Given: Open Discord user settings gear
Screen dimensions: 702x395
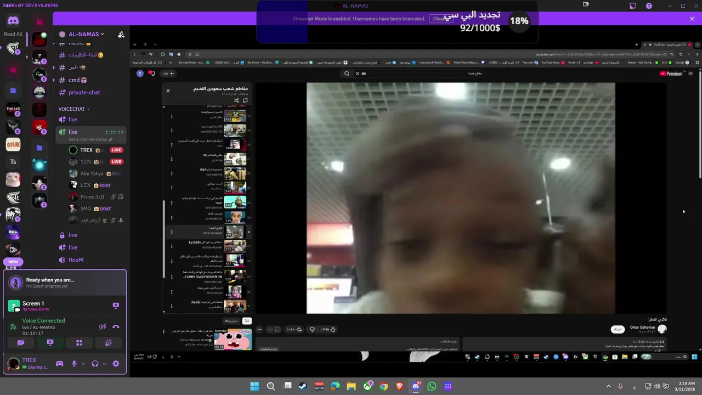Looking at the screenshot, I should tap(116, 364).
